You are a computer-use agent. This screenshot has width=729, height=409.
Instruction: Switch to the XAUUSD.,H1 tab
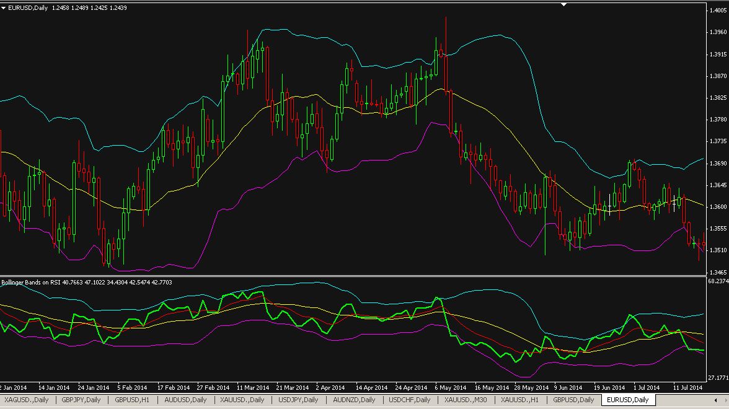click(x=519, y=400)
